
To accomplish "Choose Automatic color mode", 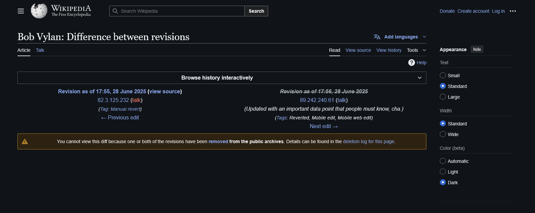I will pos(443,161).
